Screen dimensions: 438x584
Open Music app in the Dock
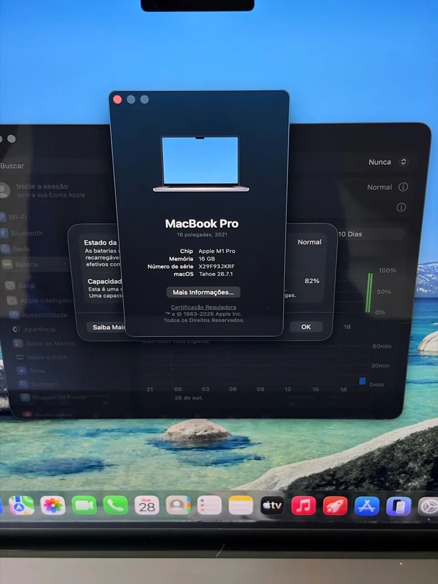(303, 506)
